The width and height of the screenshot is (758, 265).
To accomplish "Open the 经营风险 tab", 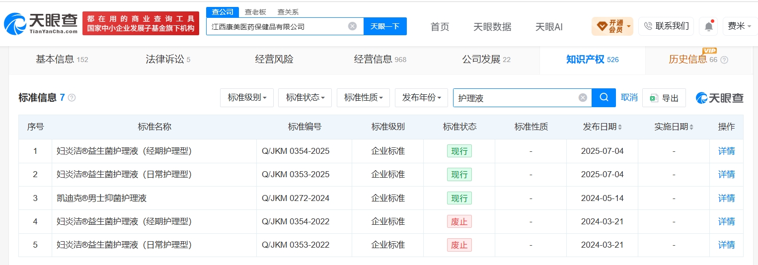I will pyautogui.click(x=274, y=60).
